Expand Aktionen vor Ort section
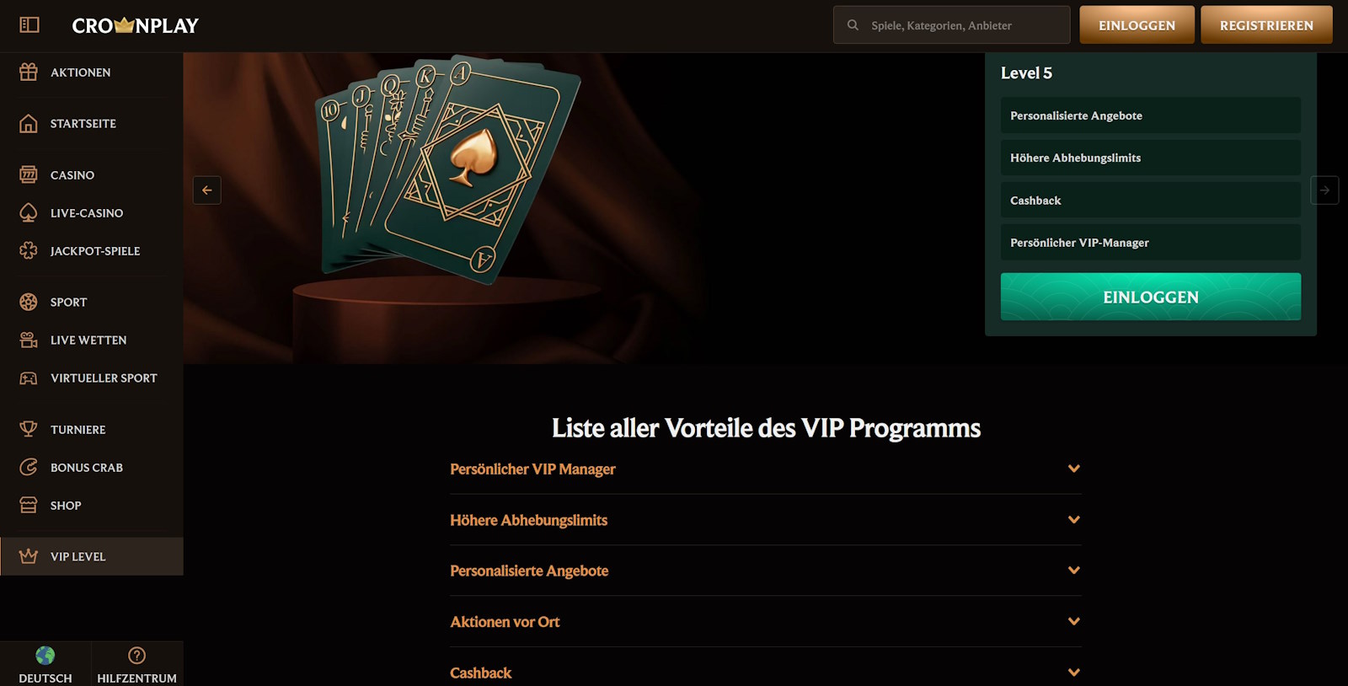 click(x=766, y=622)
